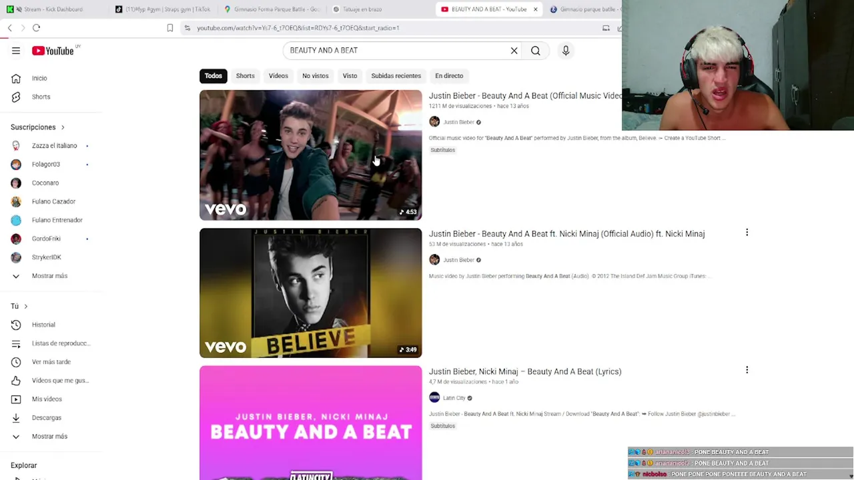854x480 pixels.
Task: Open title Beauty And A Beat (Lyrics)
Action: pos(525,372)
